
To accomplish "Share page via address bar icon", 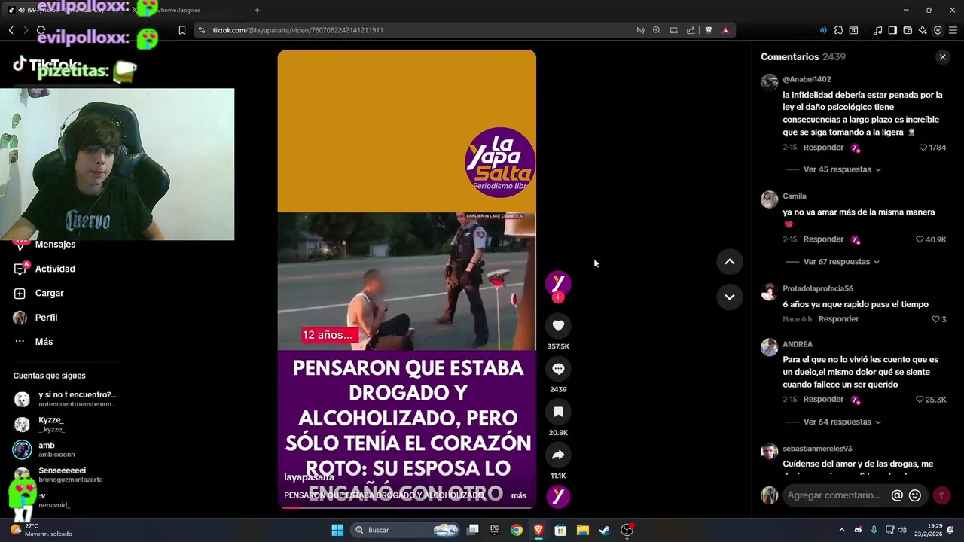I will click(691, 30).
